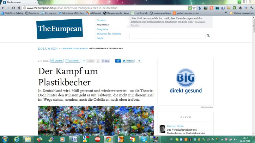The image size is (255, 143).
Task: Go to Gespräche in site navigation
Action: [x=102, y=29]
